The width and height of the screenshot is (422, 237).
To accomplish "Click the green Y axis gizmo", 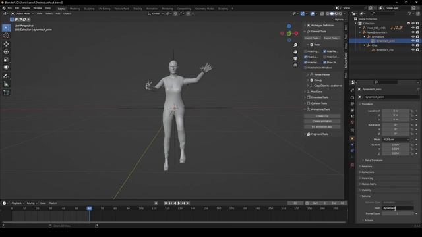I will pyautogui.click(x=289, y=34).
